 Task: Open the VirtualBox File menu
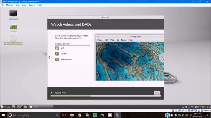2,5
